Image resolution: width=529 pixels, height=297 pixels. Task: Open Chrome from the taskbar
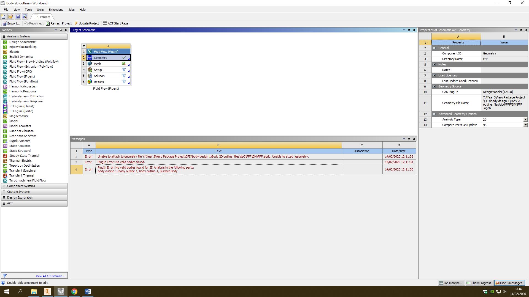[74, 291]
